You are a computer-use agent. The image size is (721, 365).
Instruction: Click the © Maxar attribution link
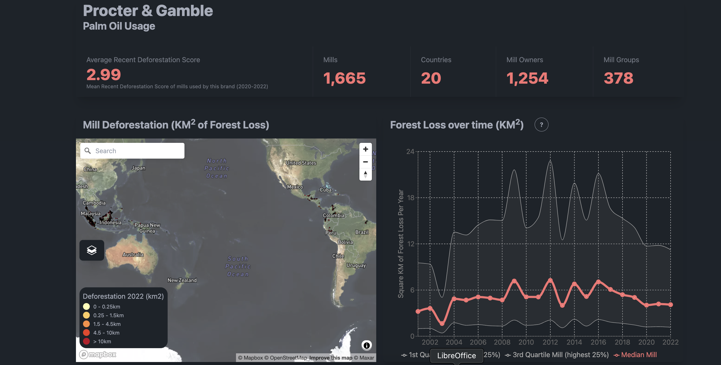[364, 358]
